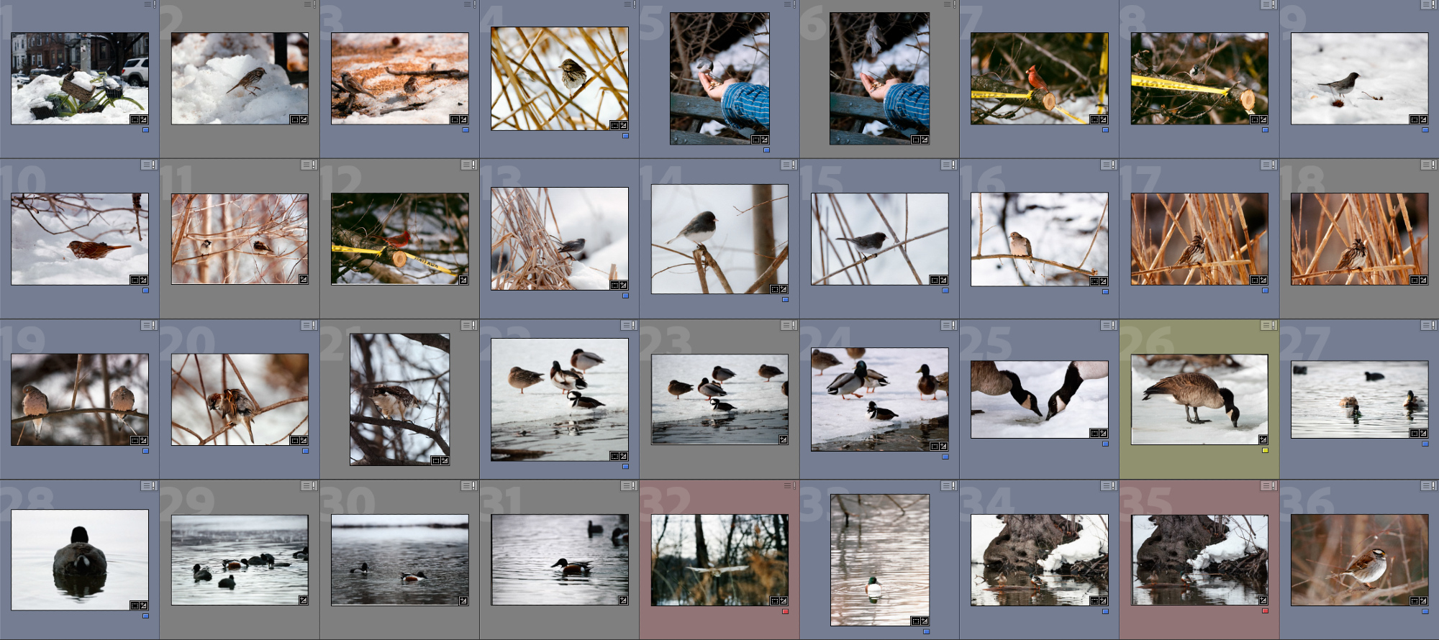
Task: Click metadata status badge on cell 34
Action: click(1108, 486)
